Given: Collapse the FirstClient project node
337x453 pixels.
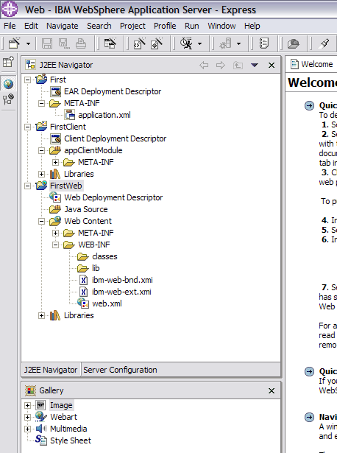Looking at the screenshot, I should (27, 127).
